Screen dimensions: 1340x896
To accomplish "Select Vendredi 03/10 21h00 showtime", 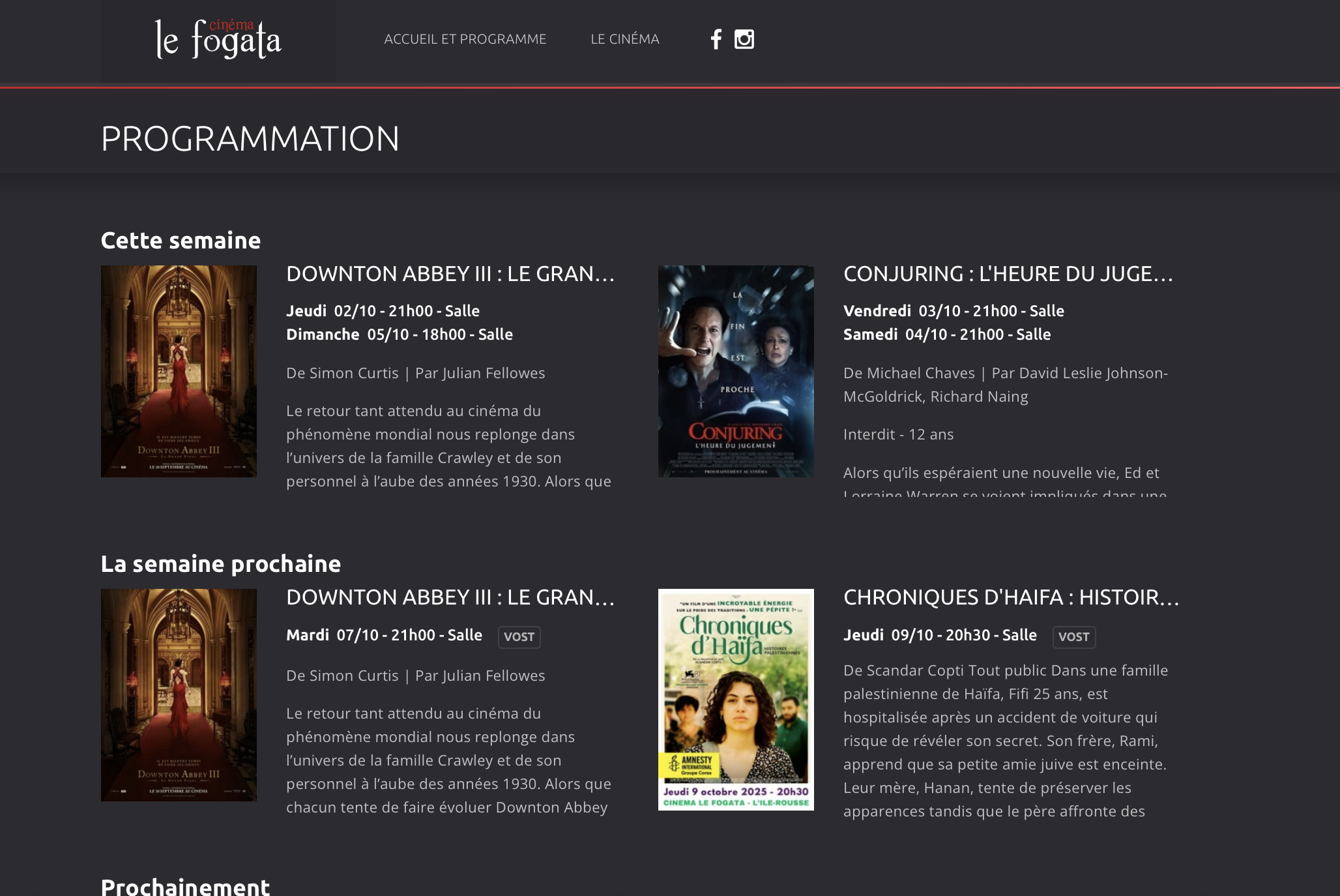I will [953, 311].
